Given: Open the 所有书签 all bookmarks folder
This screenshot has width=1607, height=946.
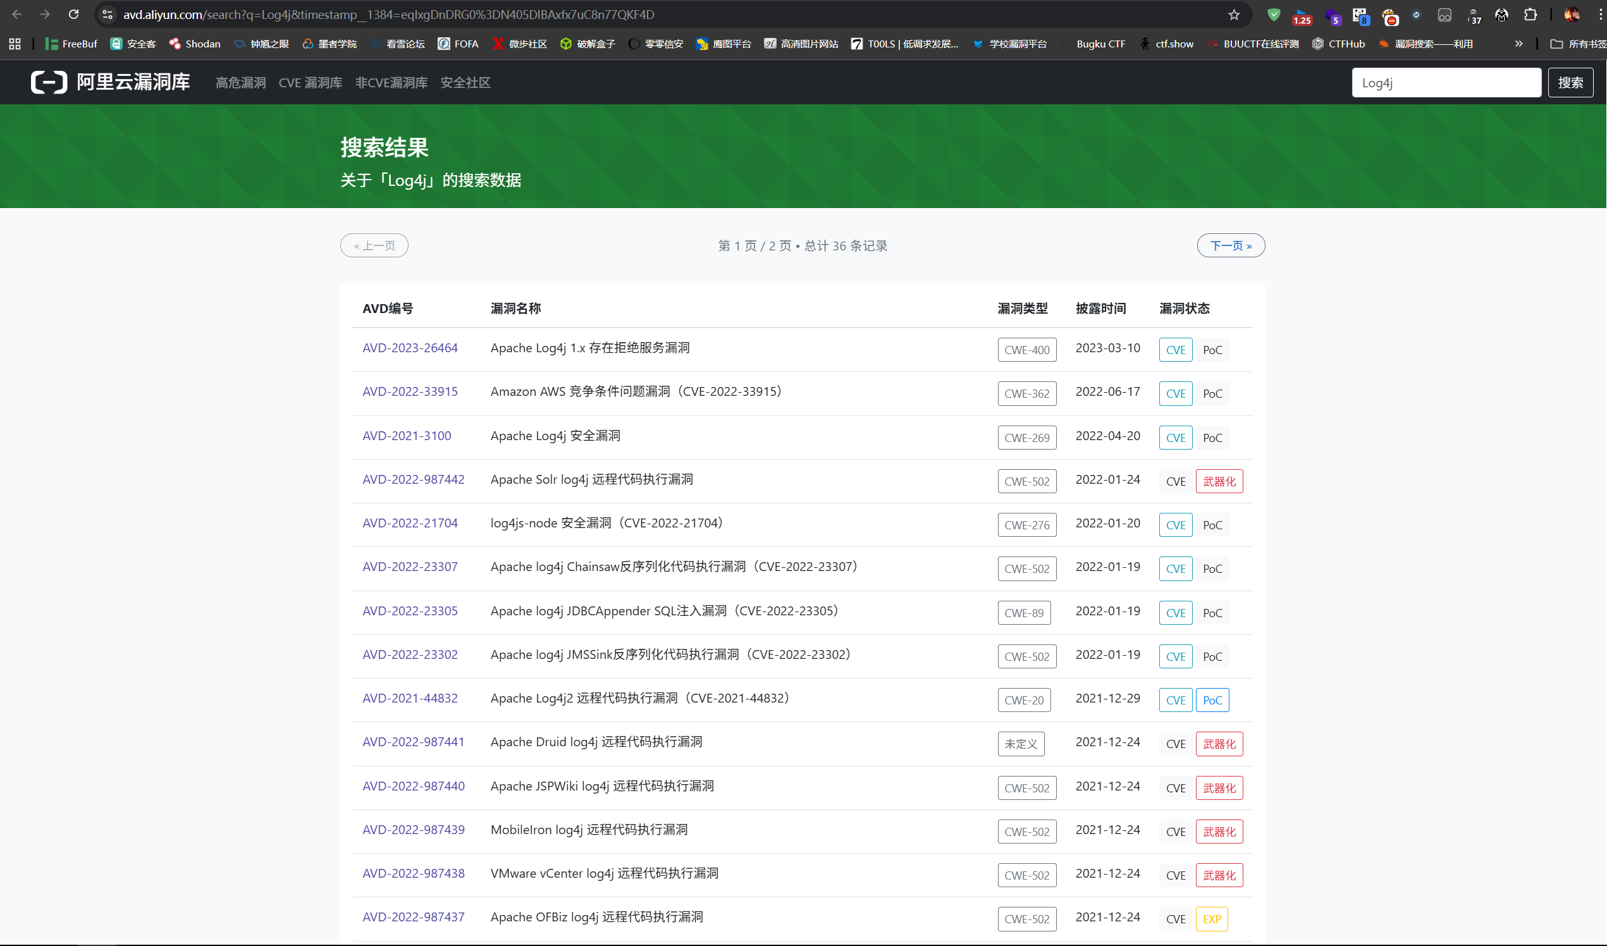Looking at the screenshot, I should click(x=1578, y=44).
